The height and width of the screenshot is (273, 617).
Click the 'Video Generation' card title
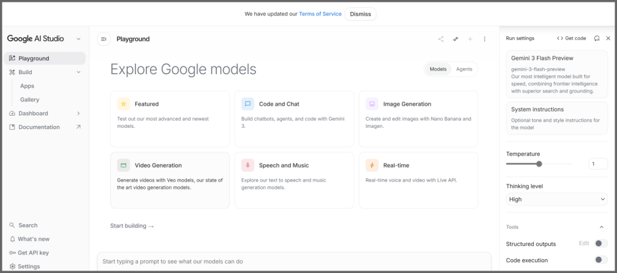[x=158, y=165]
